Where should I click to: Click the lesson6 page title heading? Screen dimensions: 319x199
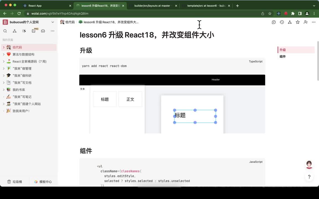click(x=147, y=35)
